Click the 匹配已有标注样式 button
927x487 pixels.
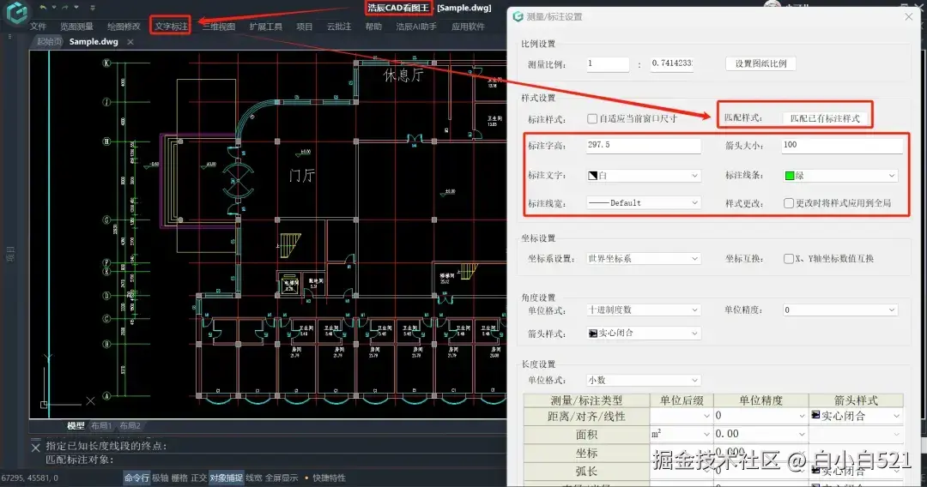[x=826, y=118]
